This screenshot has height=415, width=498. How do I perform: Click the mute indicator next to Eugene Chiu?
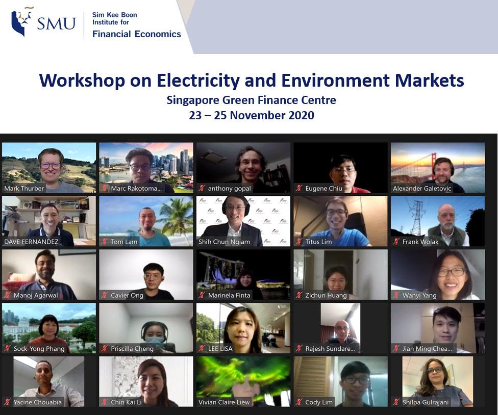click(299, 187)
